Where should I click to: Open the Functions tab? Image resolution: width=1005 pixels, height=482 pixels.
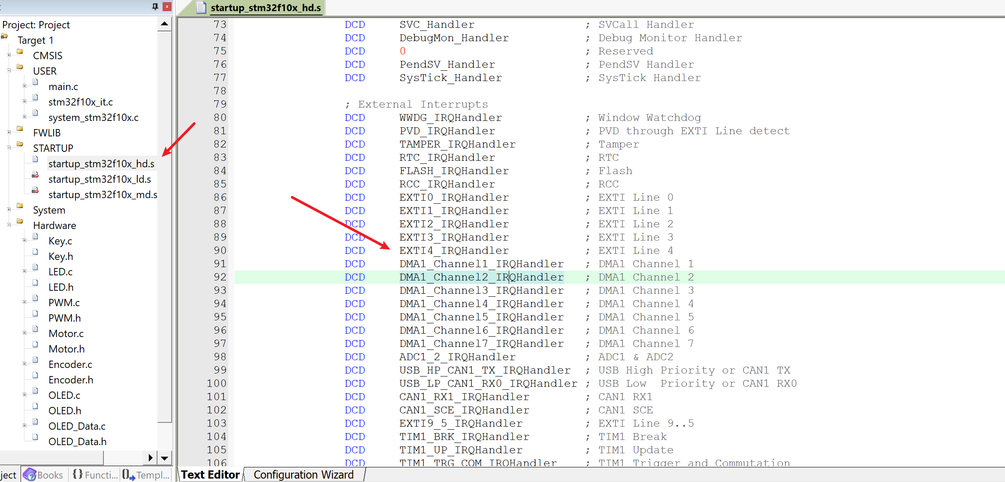pyautogui.click(x=95, y=475)
